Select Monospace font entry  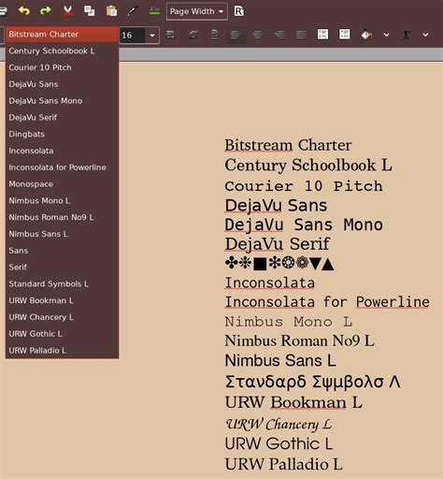coord(62,184)
